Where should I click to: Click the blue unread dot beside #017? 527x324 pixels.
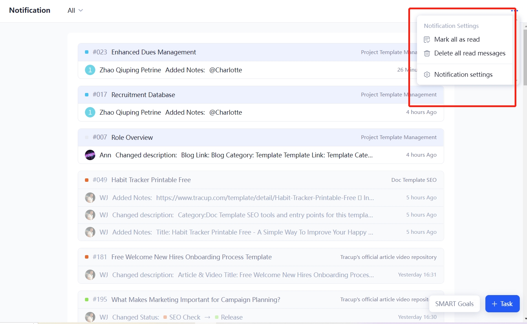coord(86,94)
